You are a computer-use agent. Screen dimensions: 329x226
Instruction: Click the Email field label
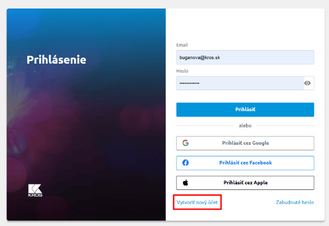(182, 45)
